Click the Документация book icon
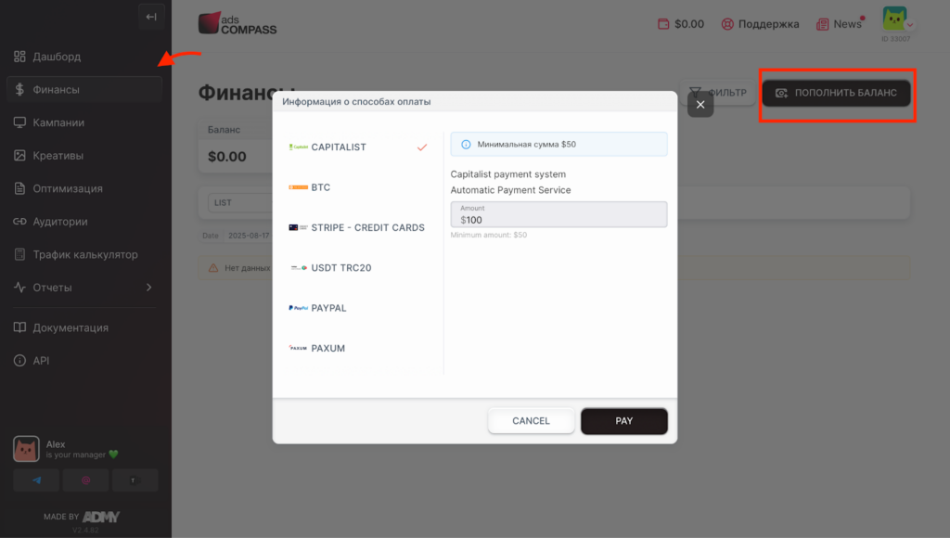Viewport: 950px width, 538px height. [x=20, y=327]
